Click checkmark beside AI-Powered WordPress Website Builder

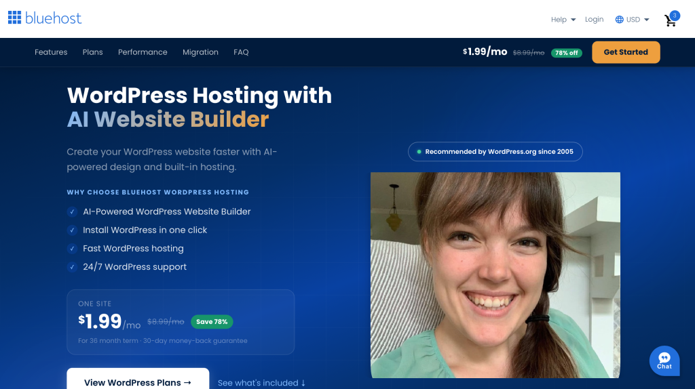(72, 211)
